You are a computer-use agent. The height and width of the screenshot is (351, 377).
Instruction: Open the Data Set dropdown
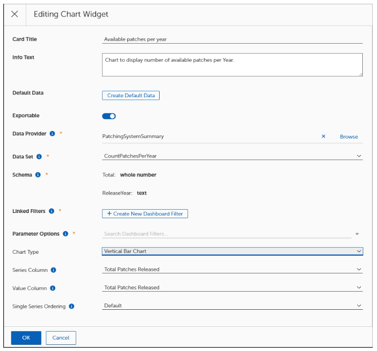tap(232, 156)
